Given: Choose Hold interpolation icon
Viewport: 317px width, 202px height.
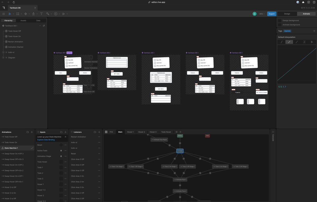Looking at the screenshot, I should tap(282, 42).
